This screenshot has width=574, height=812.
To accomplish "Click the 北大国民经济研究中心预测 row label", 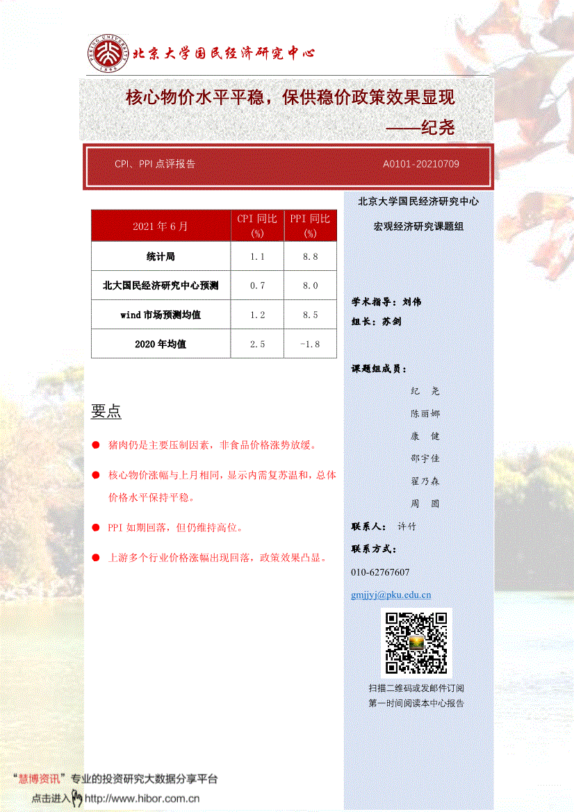I will [161, 285].
